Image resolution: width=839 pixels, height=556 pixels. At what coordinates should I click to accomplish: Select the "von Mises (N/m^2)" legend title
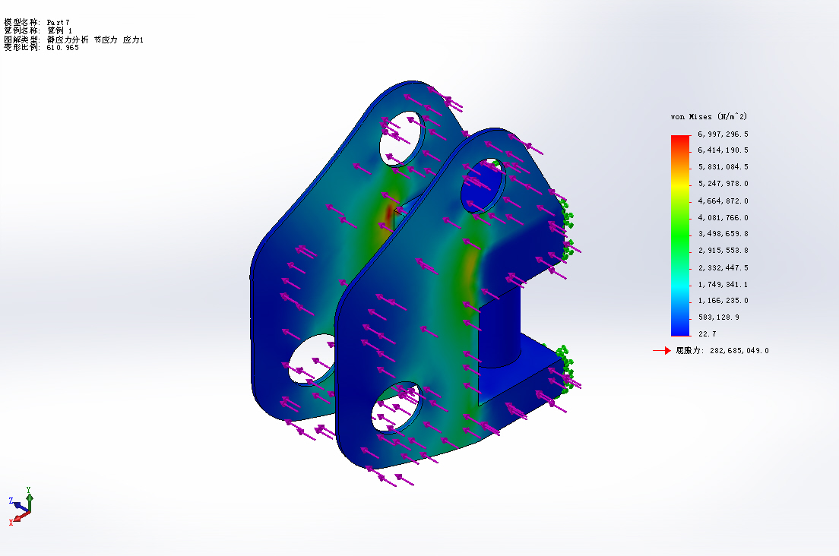(x=708, y=116)
